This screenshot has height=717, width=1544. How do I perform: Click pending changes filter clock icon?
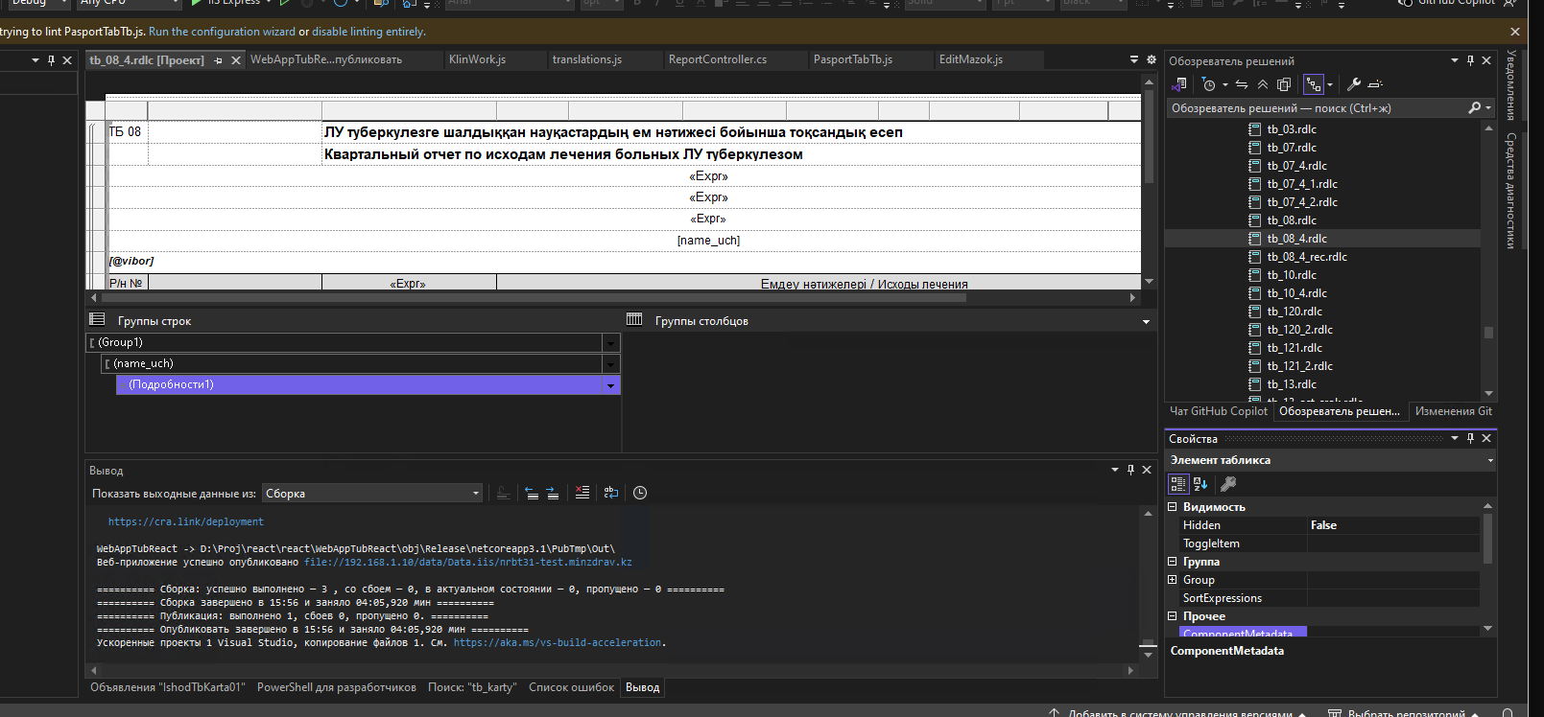1209,84
